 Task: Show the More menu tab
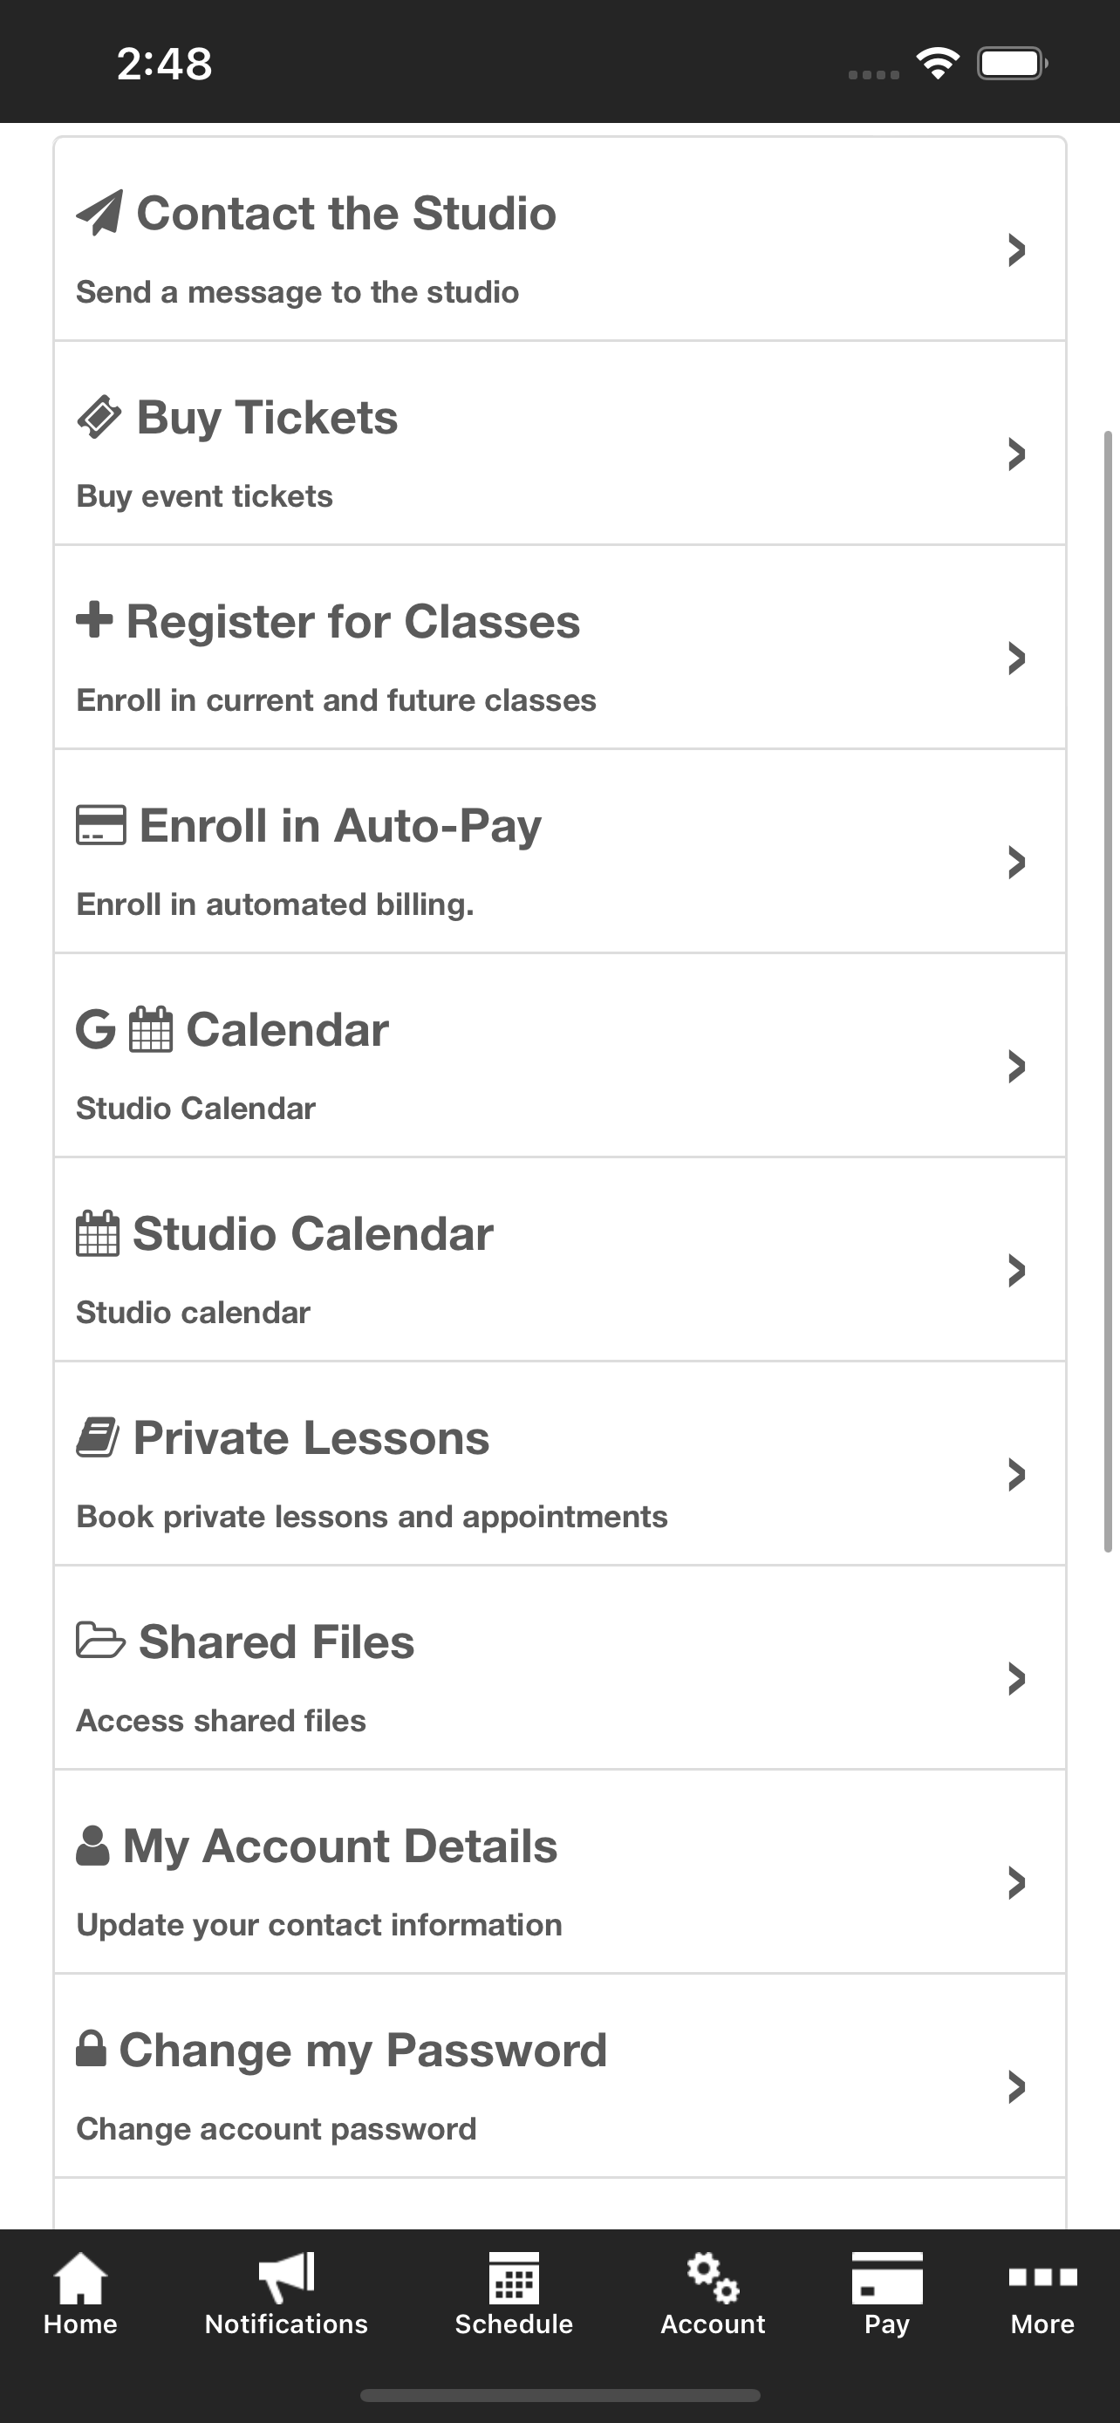pyautogui.click(x=1042, y=2295)
